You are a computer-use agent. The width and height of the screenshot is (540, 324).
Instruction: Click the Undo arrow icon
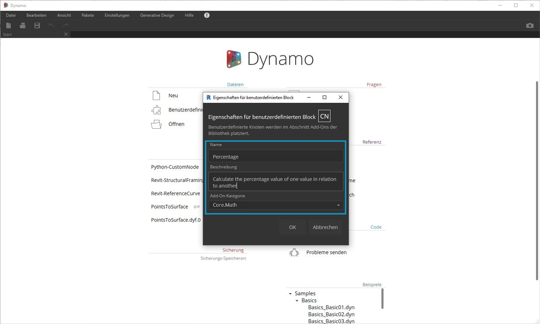coord(51,25)
